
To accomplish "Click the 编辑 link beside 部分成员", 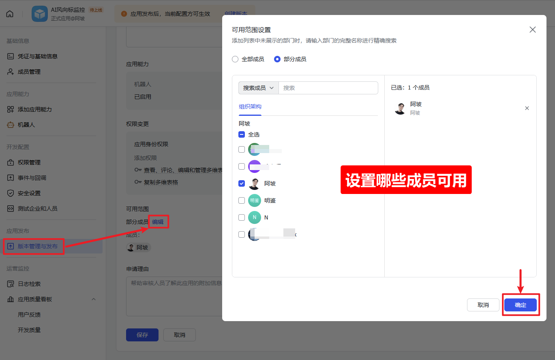I will tap(158, 222).
